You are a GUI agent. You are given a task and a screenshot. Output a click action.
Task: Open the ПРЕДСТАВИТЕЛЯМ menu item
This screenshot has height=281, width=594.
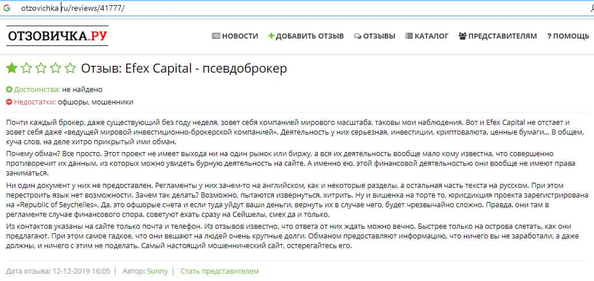coord(498,36)
